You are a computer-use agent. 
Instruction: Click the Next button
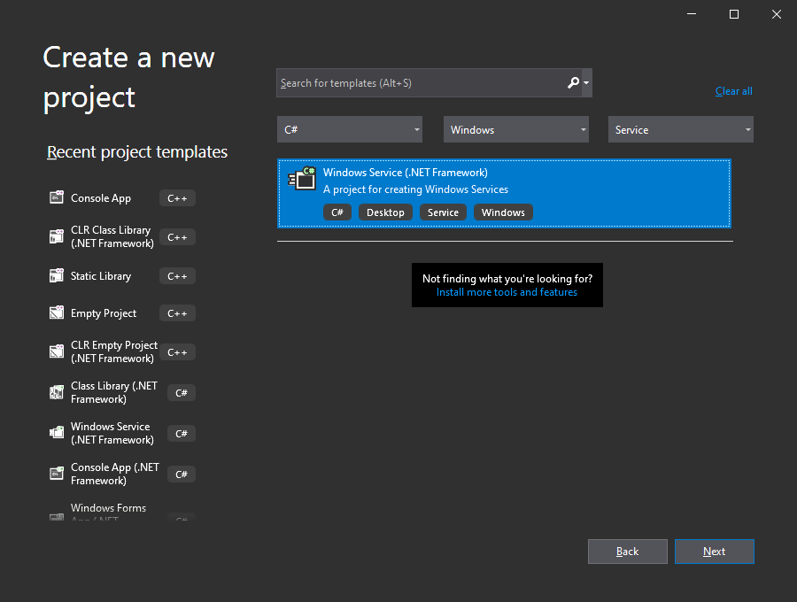(x=714, y=552)
